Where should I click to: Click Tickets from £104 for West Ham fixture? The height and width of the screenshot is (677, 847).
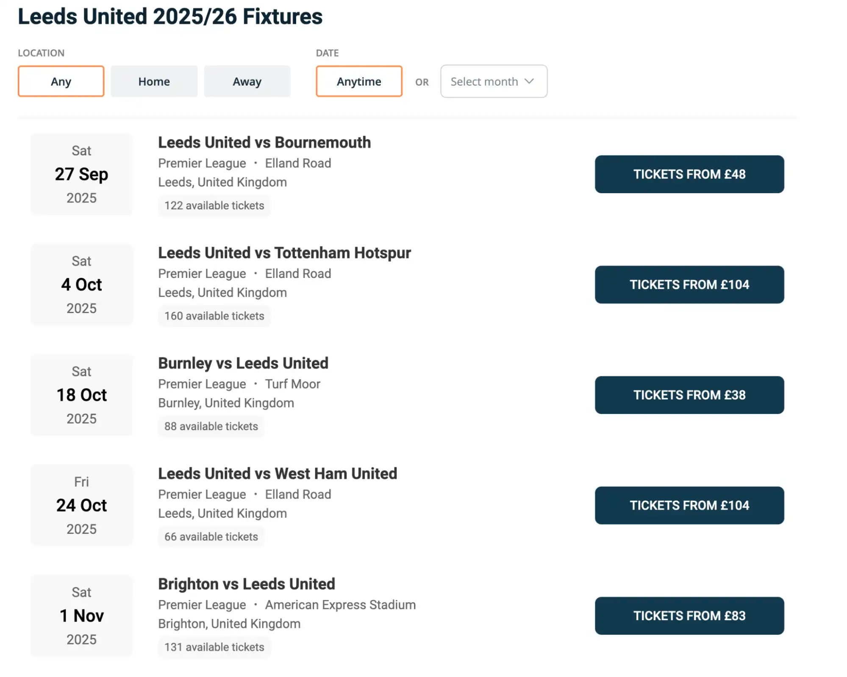click(x=689, y=505)
